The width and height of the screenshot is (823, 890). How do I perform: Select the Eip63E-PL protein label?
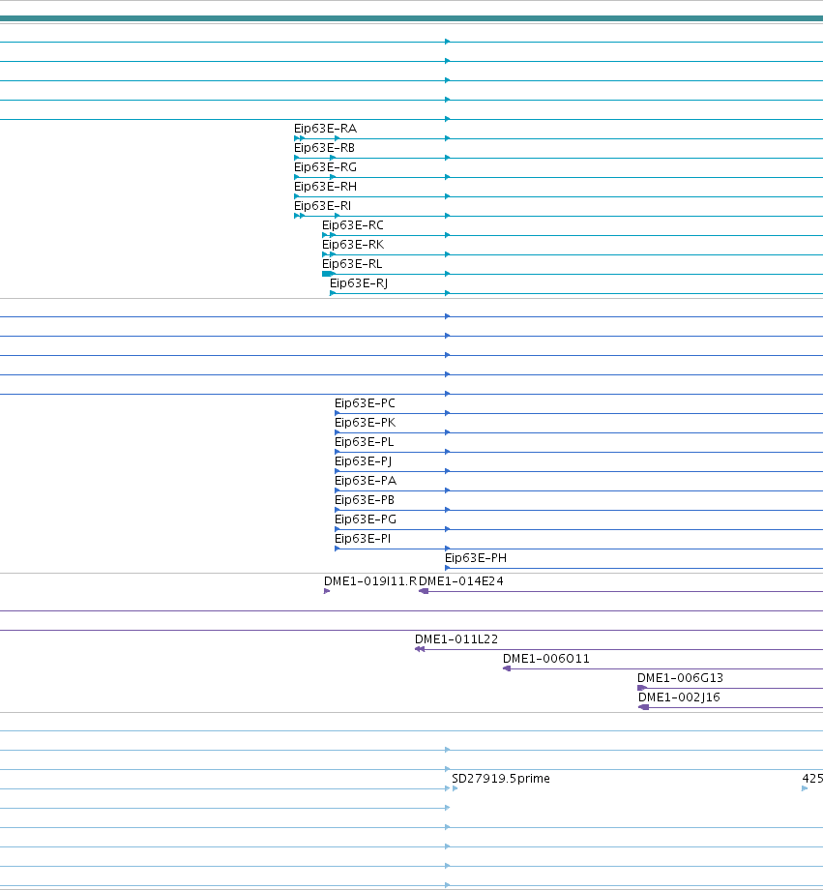pyautogui.click(x=364, y=442)
